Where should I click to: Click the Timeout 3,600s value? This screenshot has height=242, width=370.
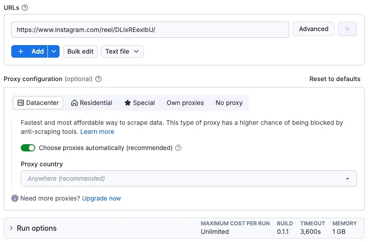310,232
